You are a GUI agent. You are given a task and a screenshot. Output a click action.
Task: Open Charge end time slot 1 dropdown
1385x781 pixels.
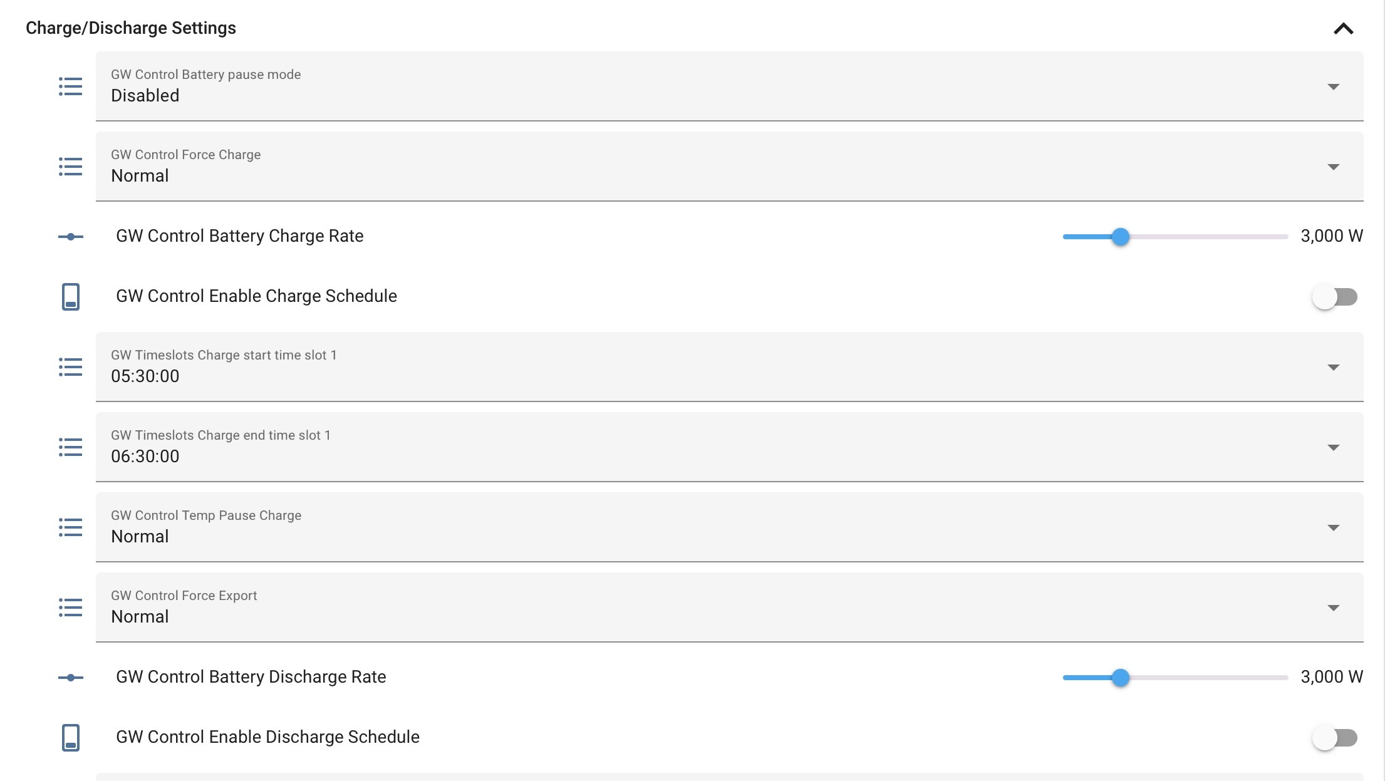[730, 447]
